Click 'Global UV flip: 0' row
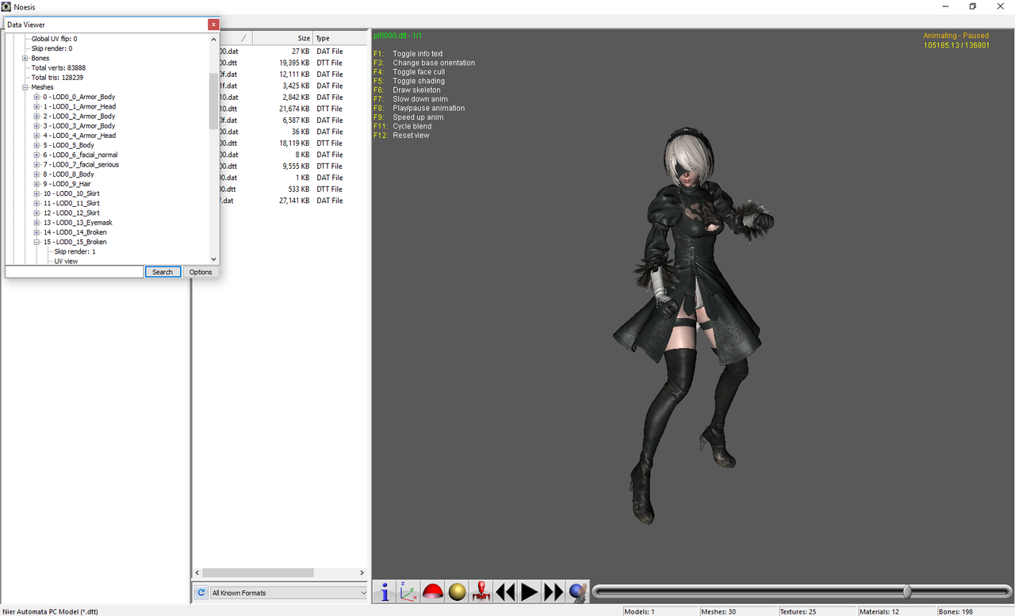The image size is (1015, 616). pyautogui.click(x=54, y=39)
